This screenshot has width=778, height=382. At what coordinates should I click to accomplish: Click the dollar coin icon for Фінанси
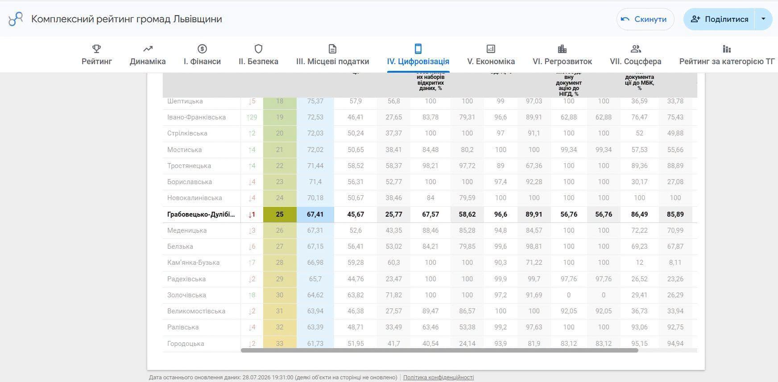pos(202,49)
